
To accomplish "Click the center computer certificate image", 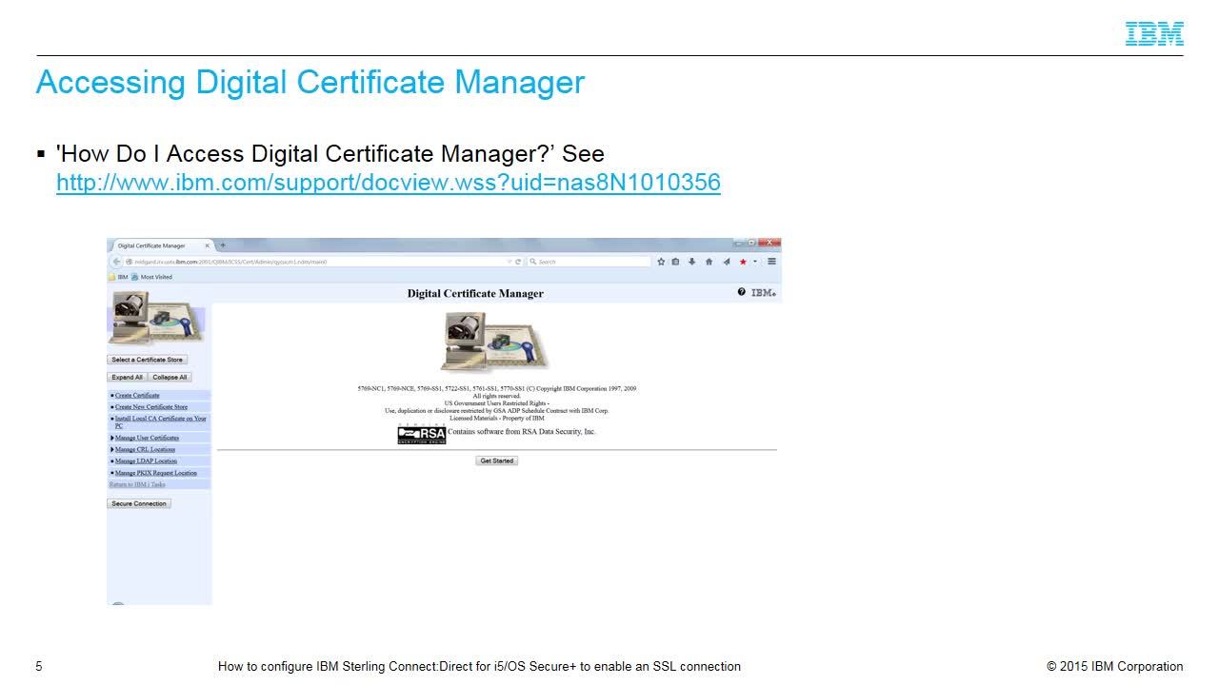I will tap(495, 342).
